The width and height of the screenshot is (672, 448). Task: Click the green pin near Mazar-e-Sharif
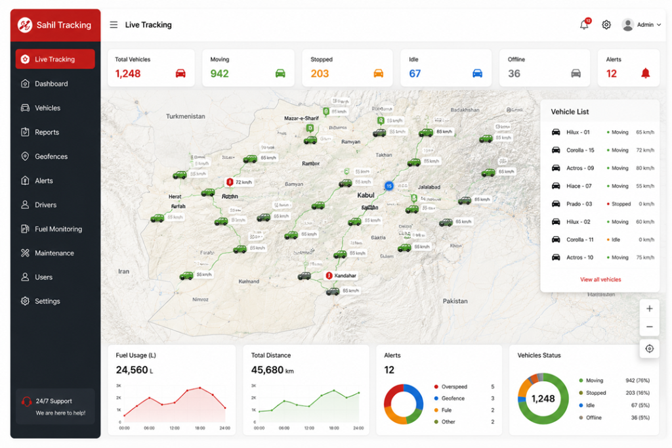(x=310, y=128)
